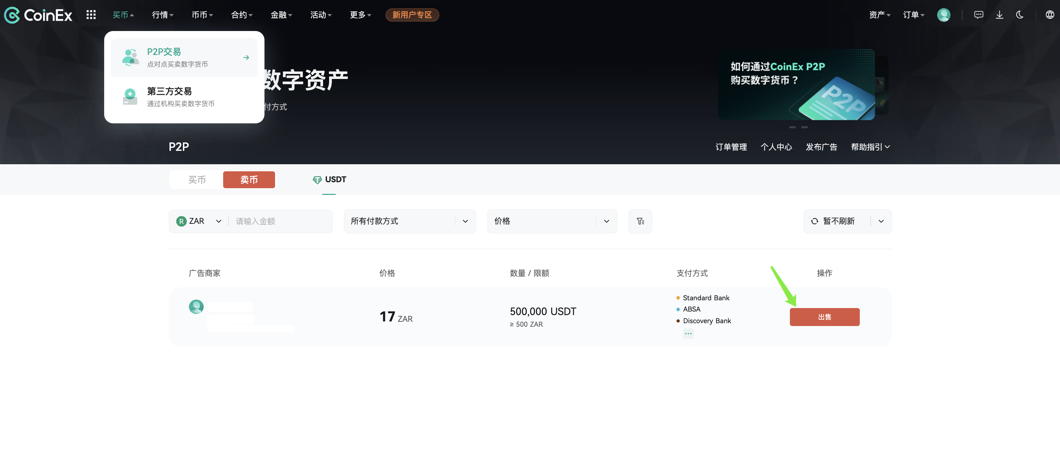The width and height of the screenshot is (1060, 461).
Task: Click the arrow on P2P交易 menu entry
Action: point(246,57)
